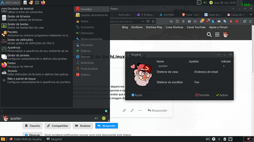Click the Compartilhar button

pos(57,126)
